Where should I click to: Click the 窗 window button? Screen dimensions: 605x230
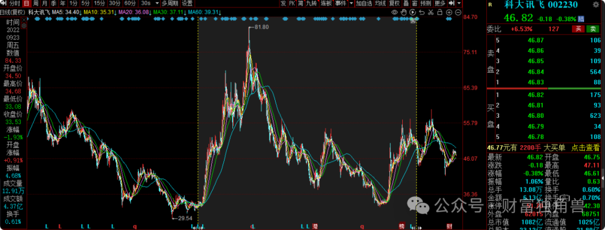tap(415, 3)
